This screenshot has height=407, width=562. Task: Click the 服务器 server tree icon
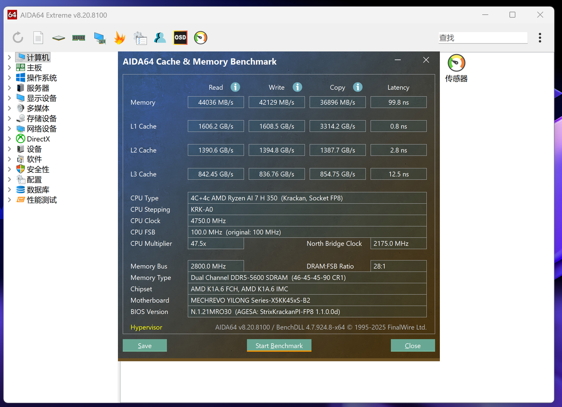(x=20, y=88)
